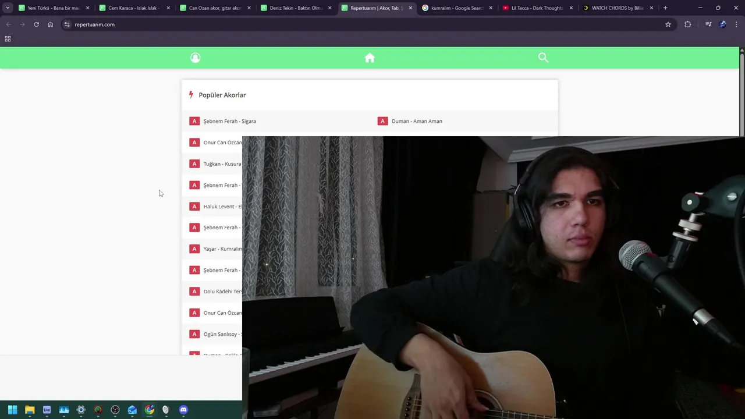Click the browser home button
This screenshot has height=419, width=745.
click(x=50, y=24)
